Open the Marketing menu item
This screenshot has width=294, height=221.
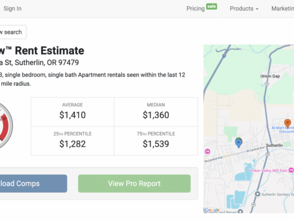[x=282, y=9]
